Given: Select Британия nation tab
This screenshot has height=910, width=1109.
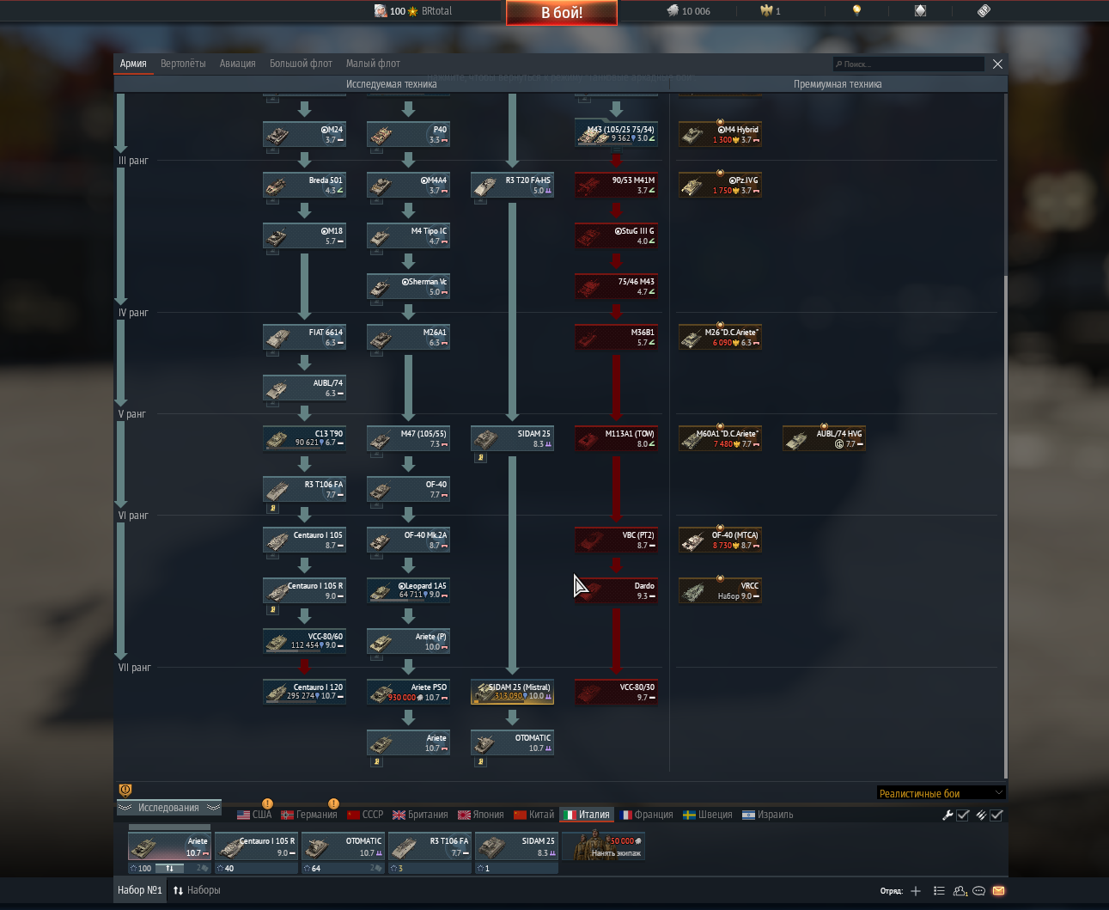Looking at the screenshot, I should click(x=420, y=815).
